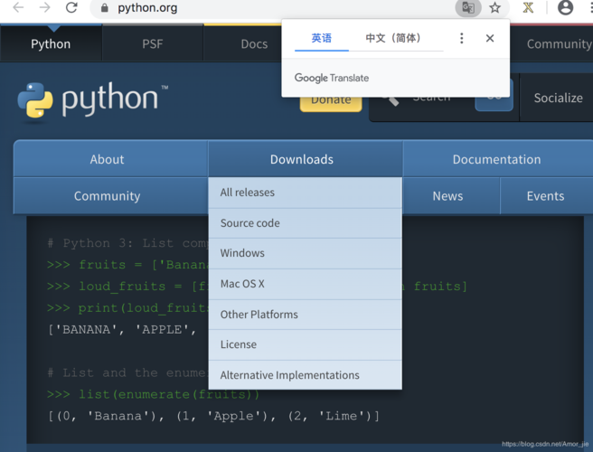
Task: Click the search magnifier icon
Action: 391,101
